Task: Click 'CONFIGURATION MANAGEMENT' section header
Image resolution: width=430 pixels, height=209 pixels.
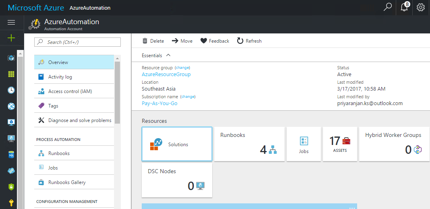Action: coord(67,202)
